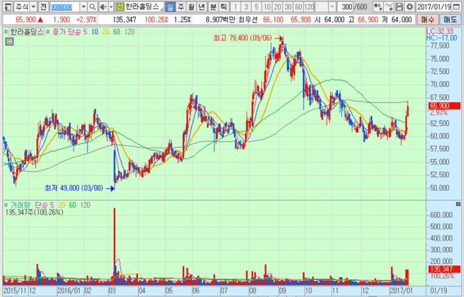
Task: Select the daily (일) chart period
Action: pyautogui.click(x=170, y=7)
